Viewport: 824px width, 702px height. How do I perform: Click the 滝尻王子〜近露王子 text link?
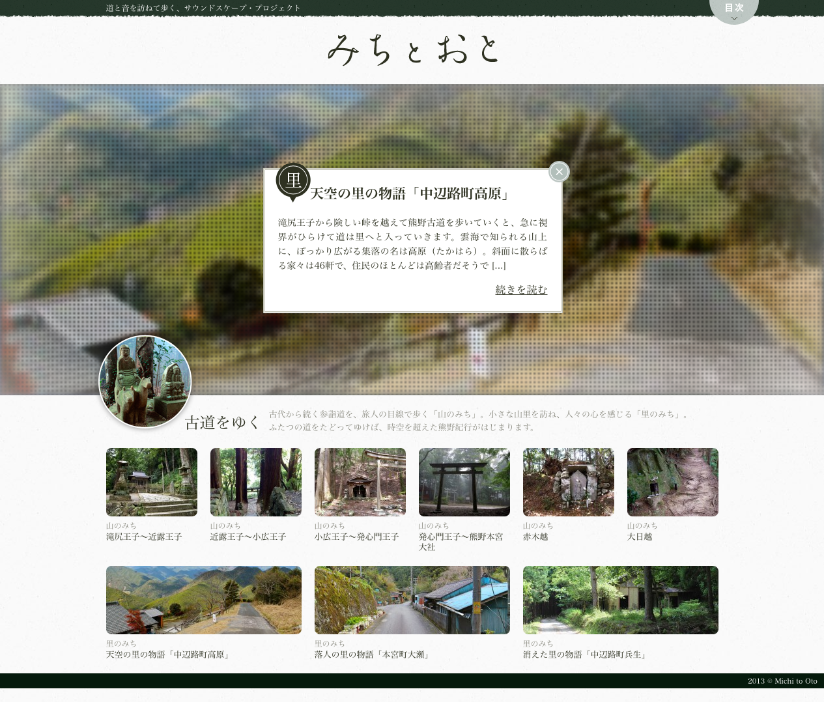coord(144,537)
